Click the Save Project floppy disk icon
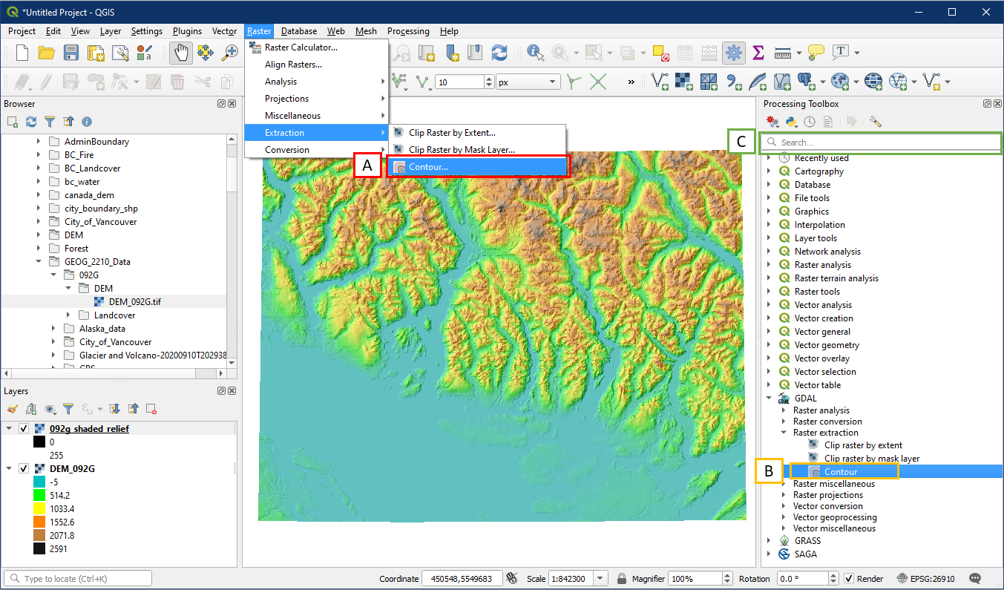The height and width of the screenshot is (590, 1004). click(x=71, y=53)
